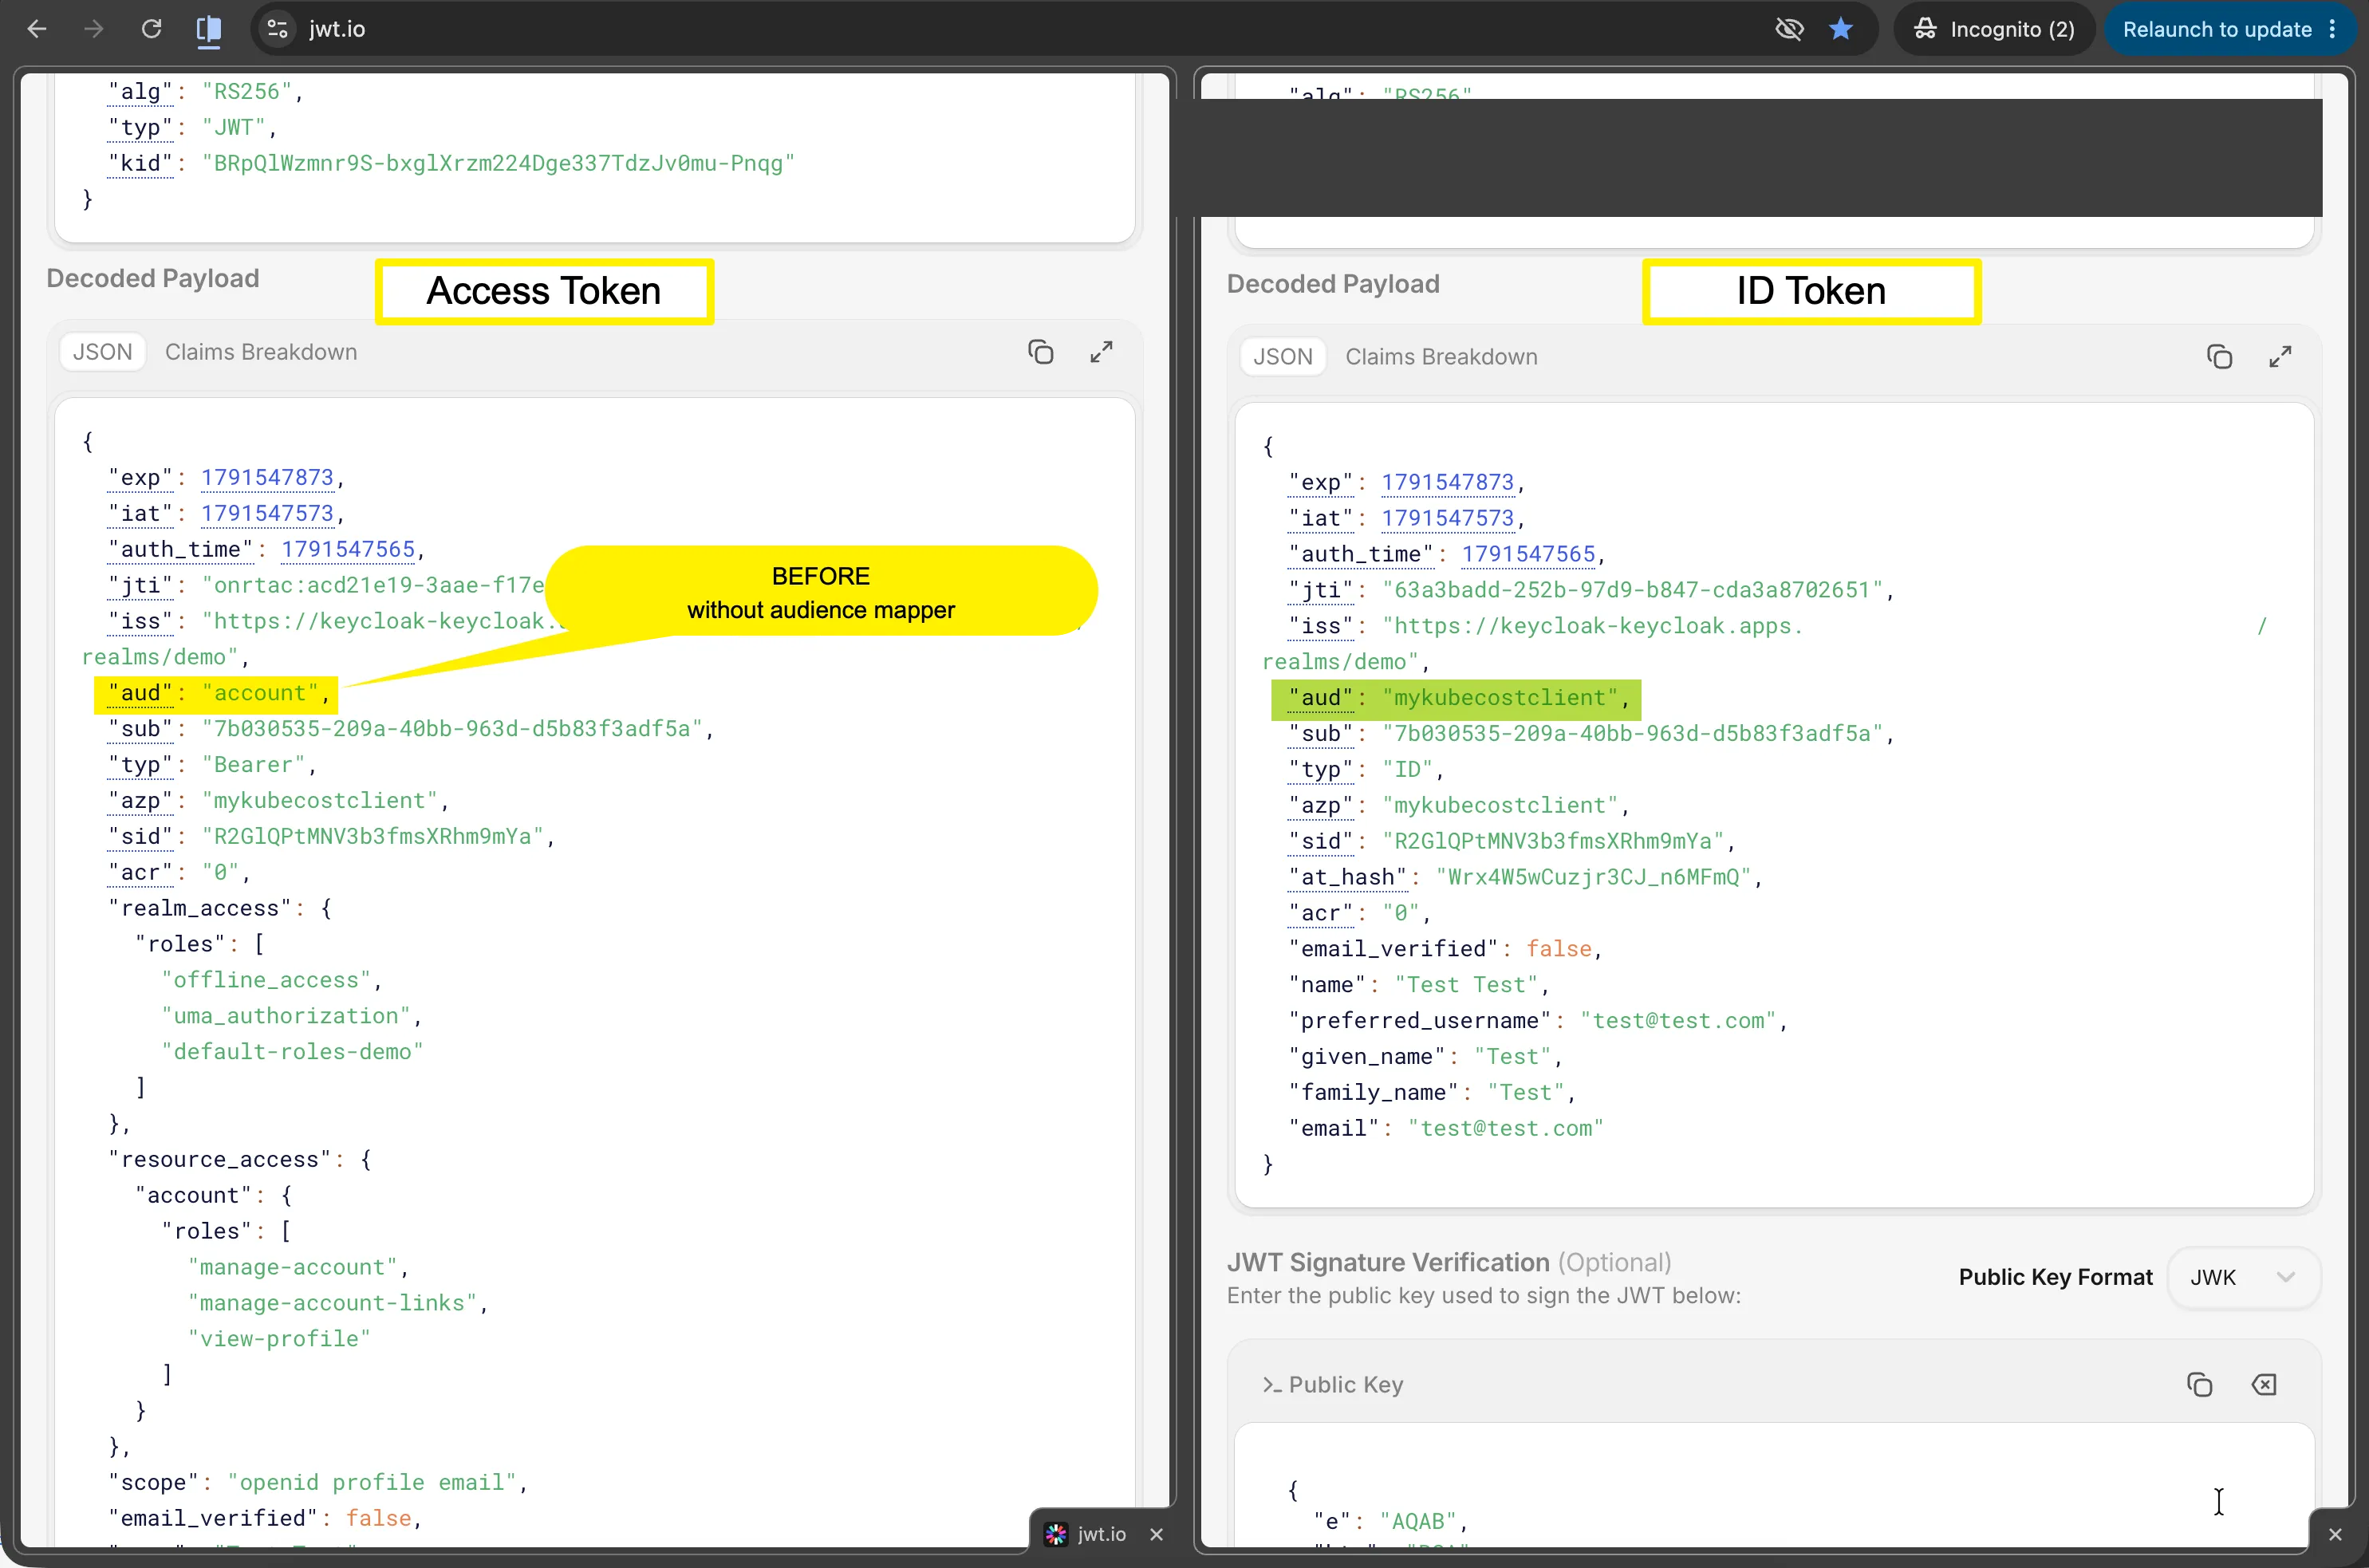Copy the Public Key contents
Viewport: 2369px width, 1568px height.
(x=2199, y=1385)
